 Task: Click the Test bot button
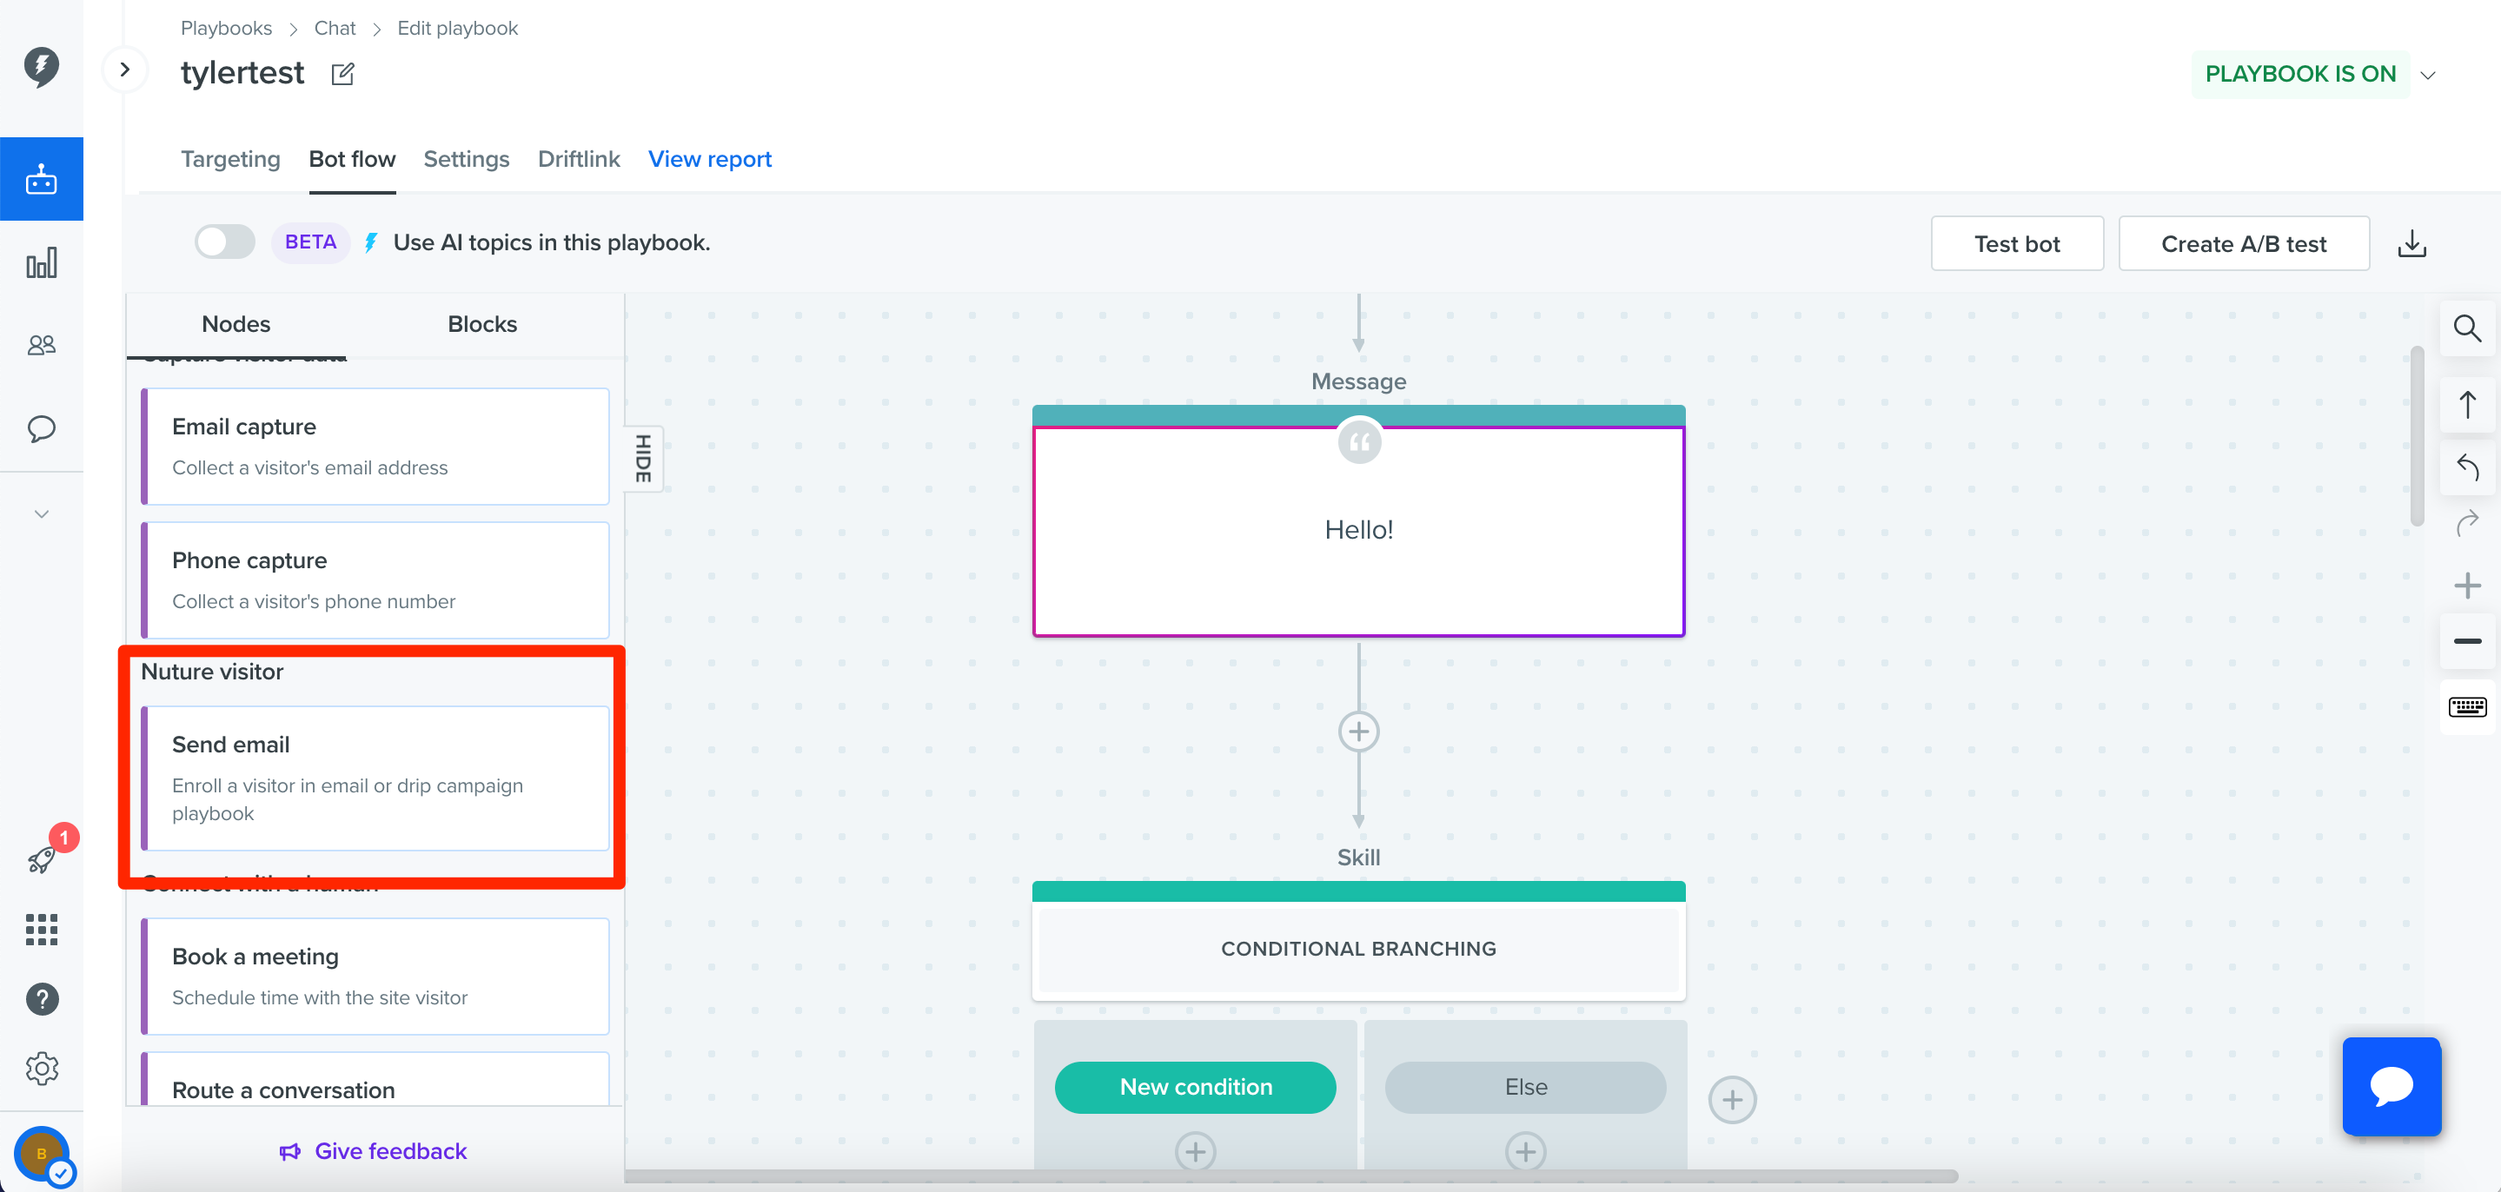coord(2016,243)
